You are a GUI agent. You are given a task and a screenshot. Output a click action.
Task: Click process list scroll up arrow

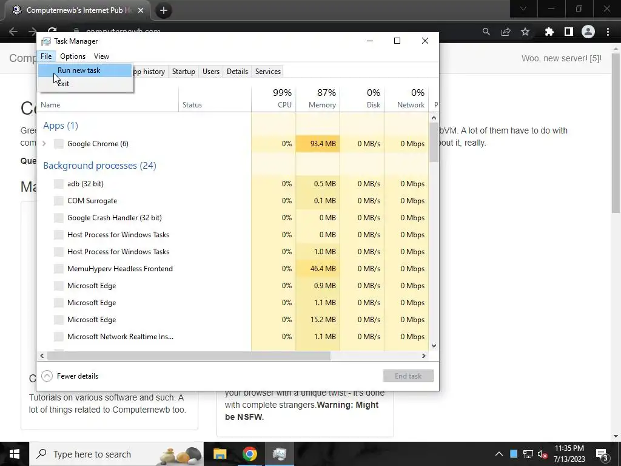point(434,118)
